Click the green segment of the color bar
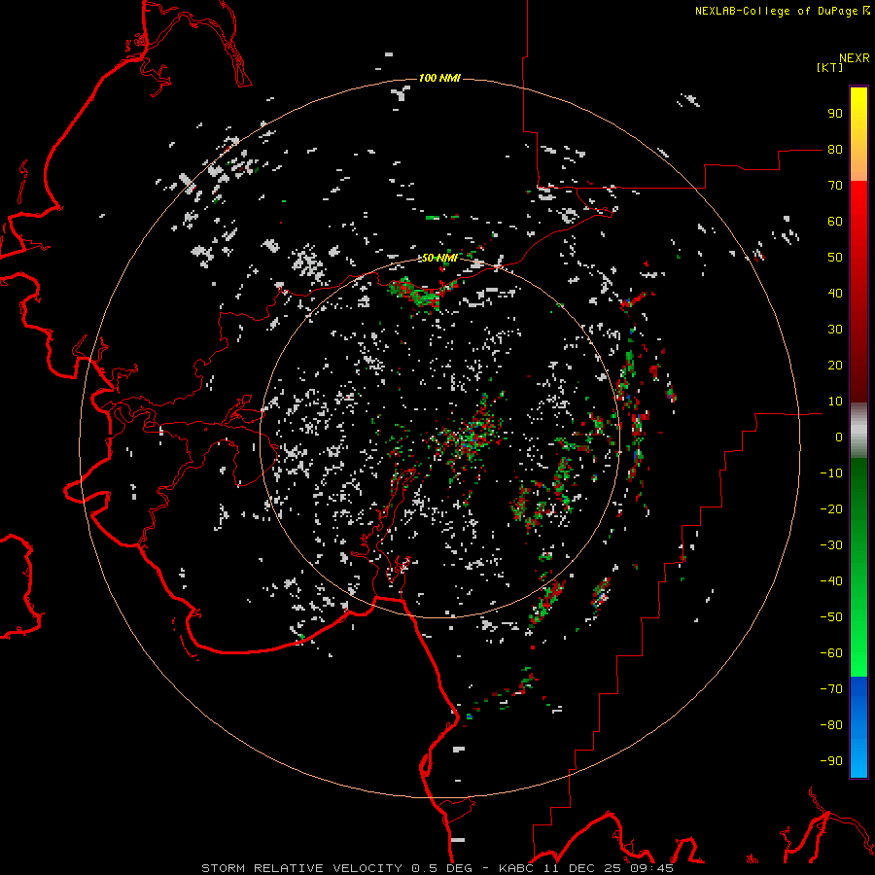The image size is (875, 875). pos(858,568)
